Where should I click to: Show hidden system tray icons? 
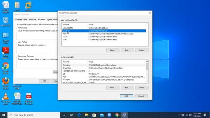tap(179, 115)
